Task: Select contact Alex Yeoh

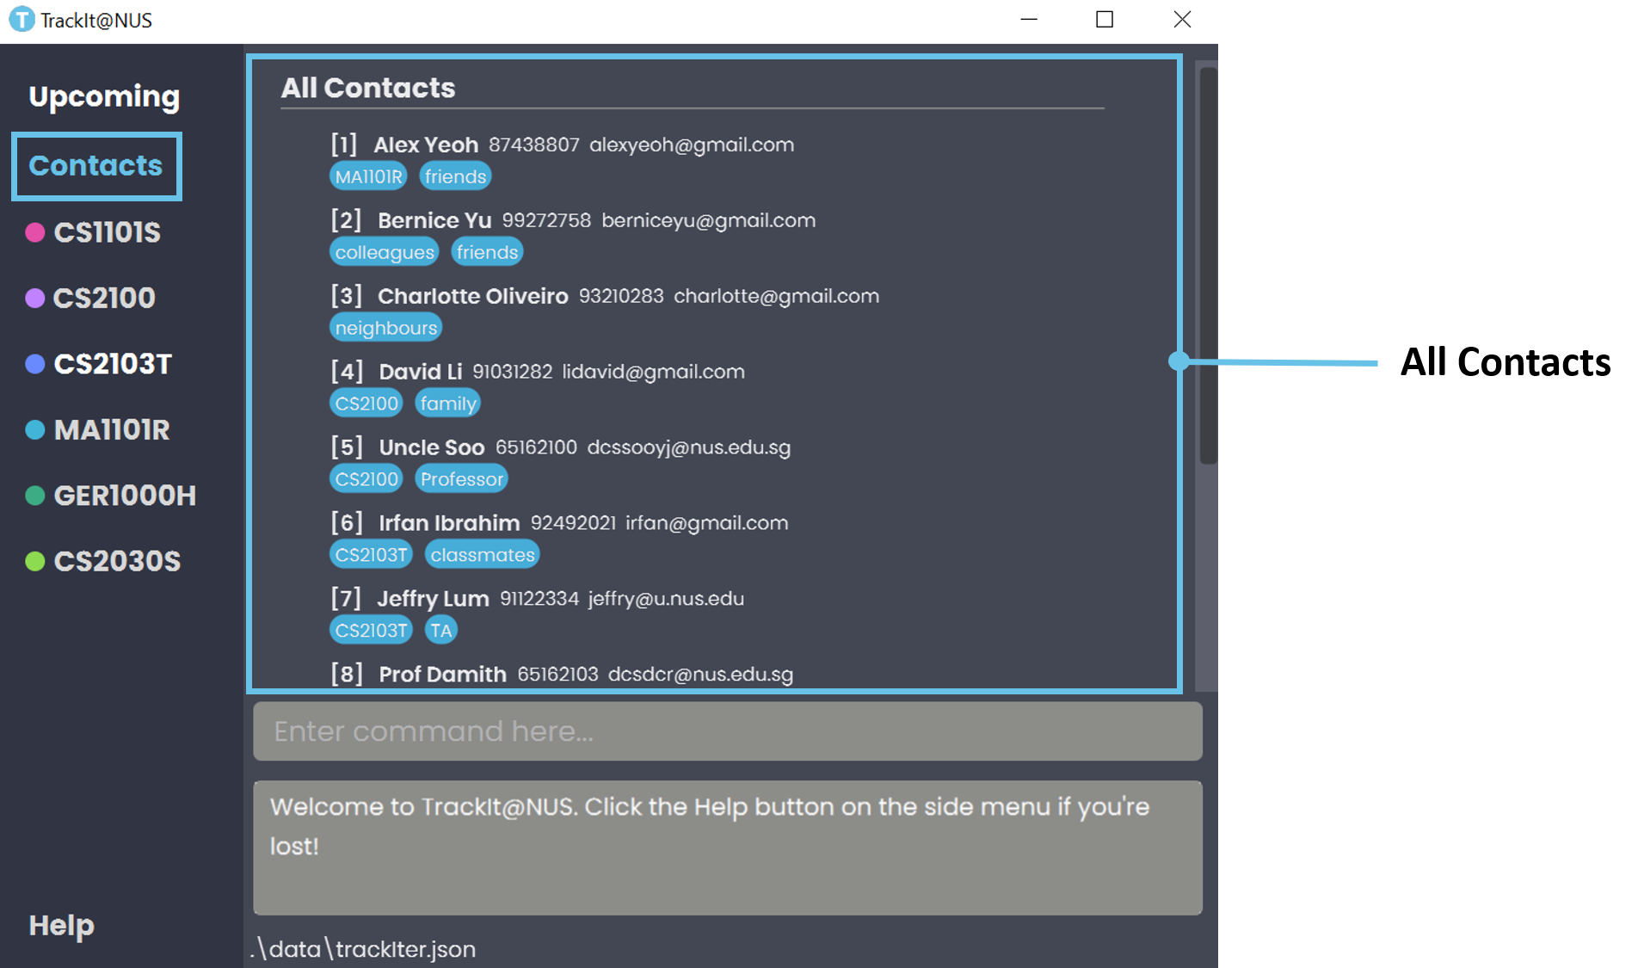Action: click(426, 145)
